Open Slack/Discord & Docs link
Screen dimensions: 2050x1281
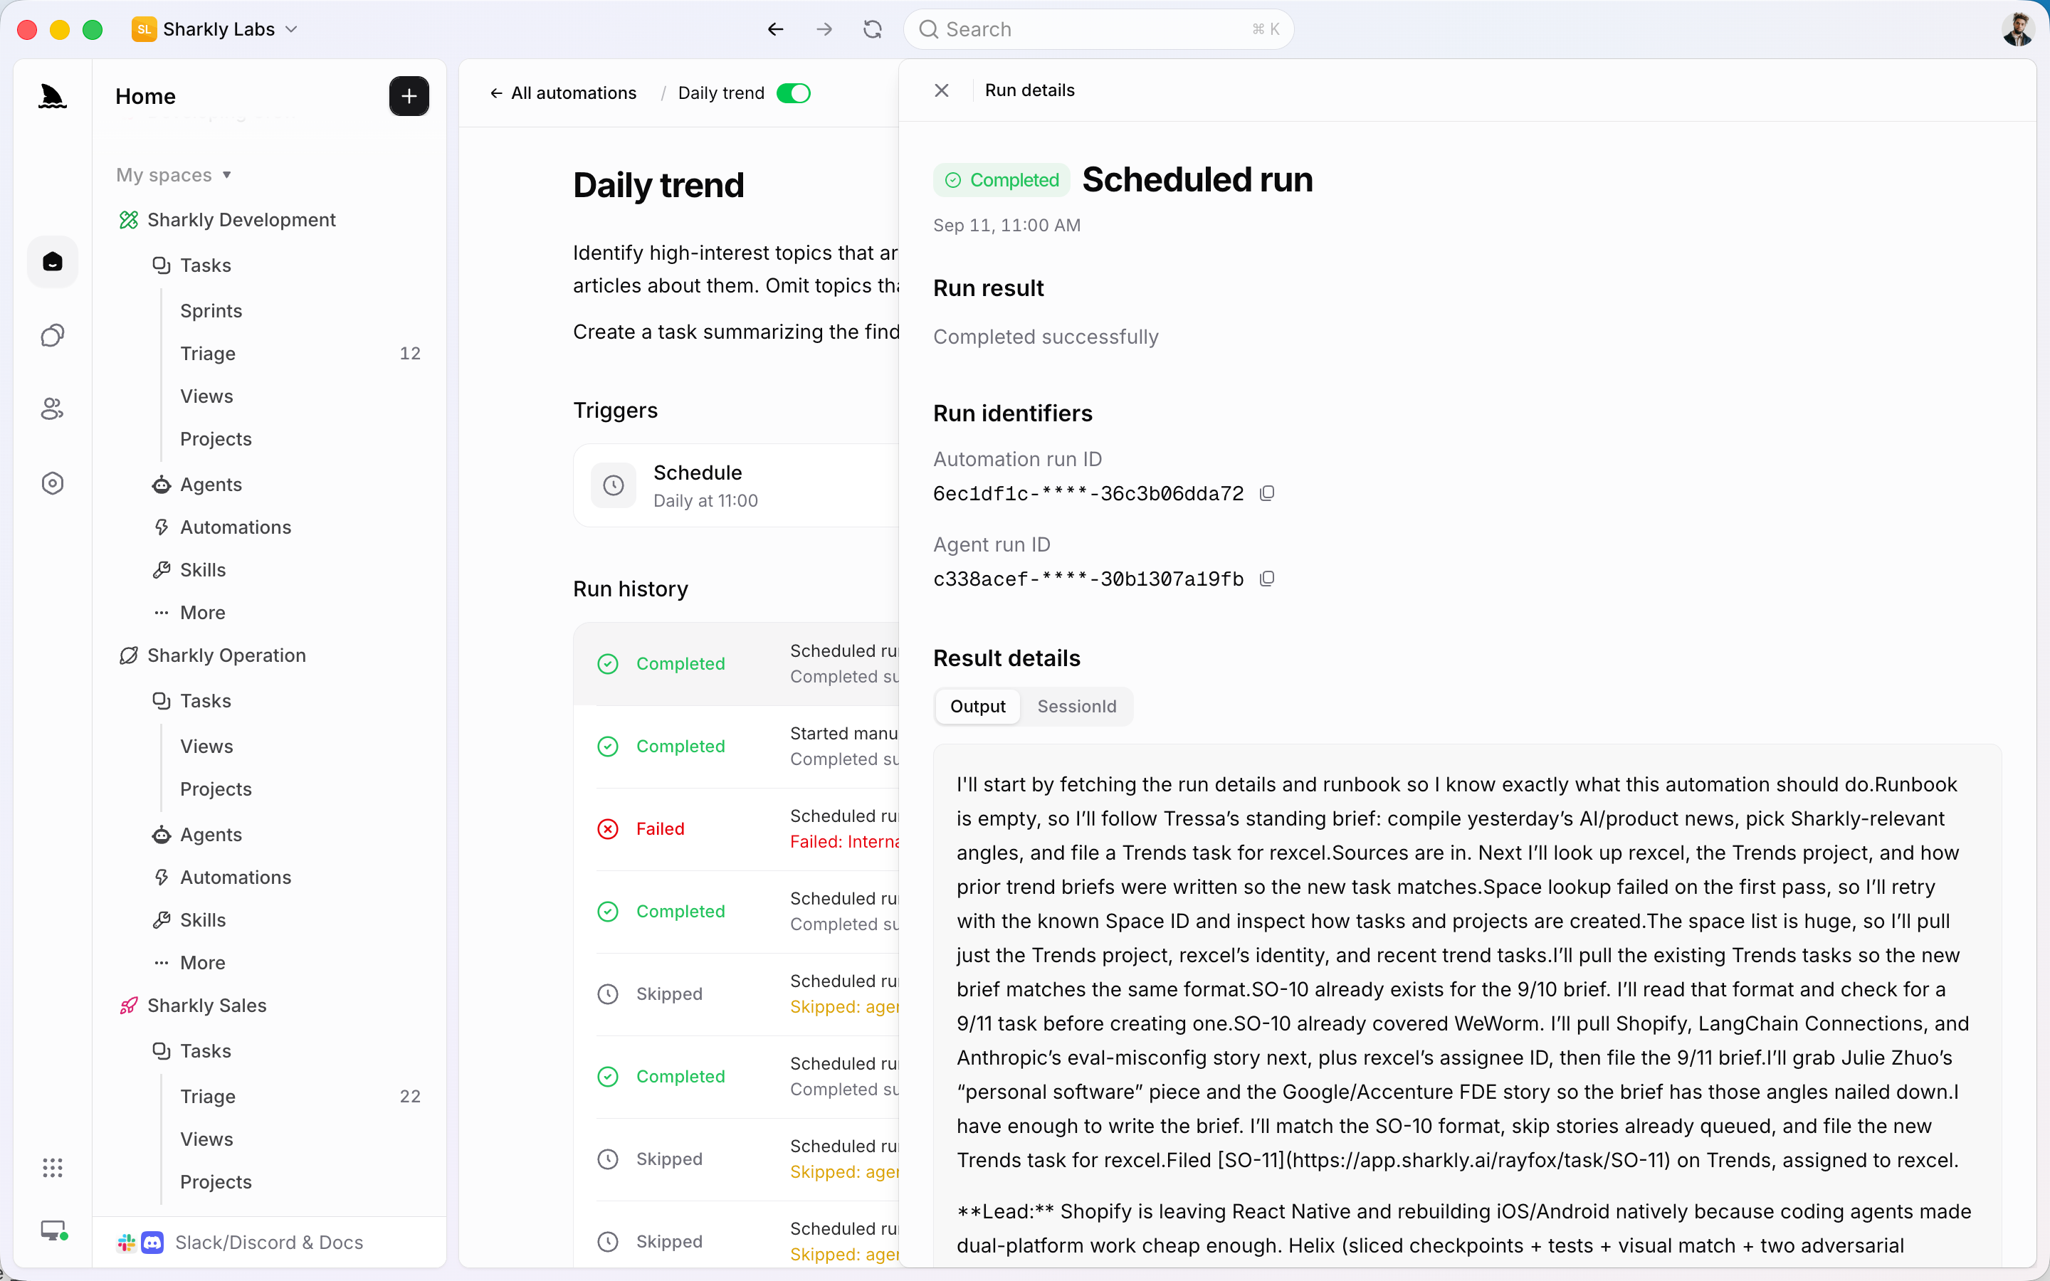coord(241,1242)
